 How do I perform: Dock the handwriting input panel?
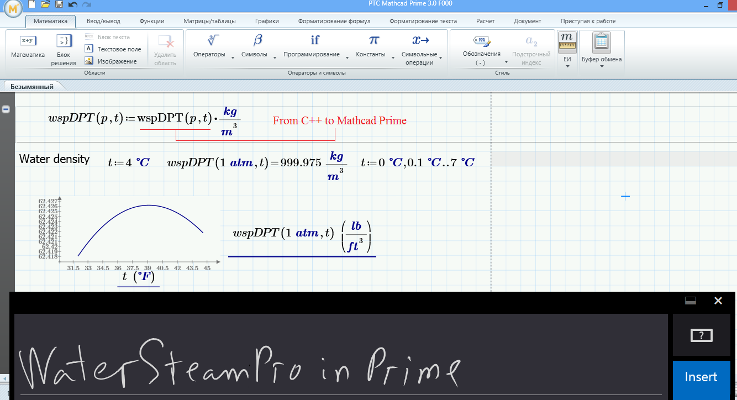tap(690, 301)
